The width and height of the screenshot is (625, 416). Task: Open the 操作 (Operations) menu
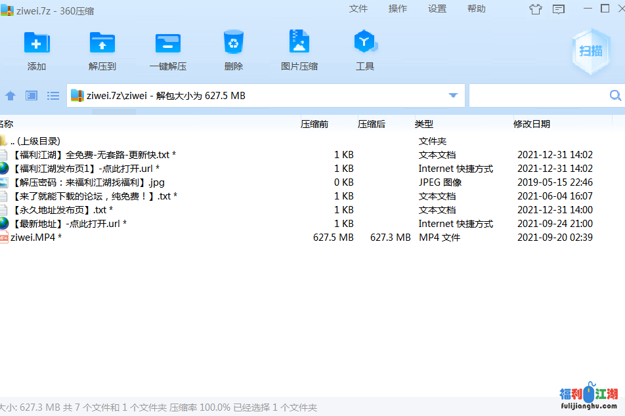point(398,9)
